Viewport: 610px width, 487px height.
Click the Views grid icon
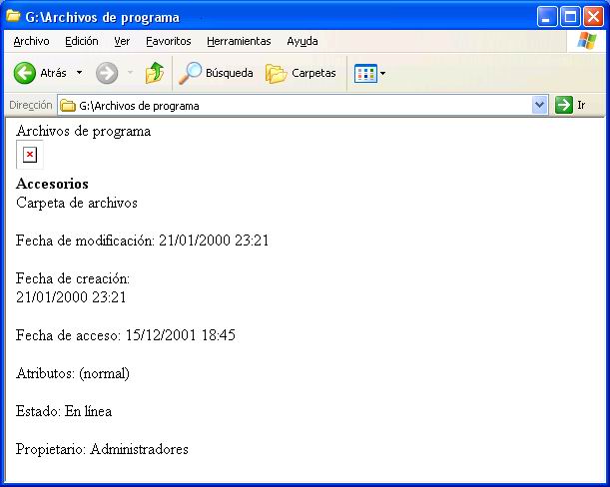[365, 73]
